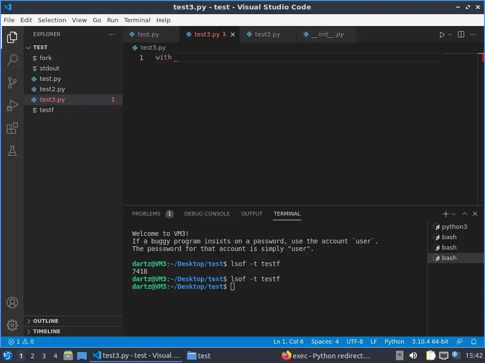
Task: Change language mode Python
Action: pos(394,342)
